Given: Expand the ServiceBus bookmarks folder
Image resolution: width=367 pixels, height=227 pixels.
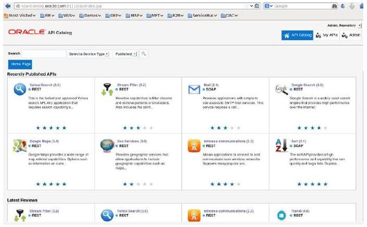Looking at the screenshot, I should point(202,16).
